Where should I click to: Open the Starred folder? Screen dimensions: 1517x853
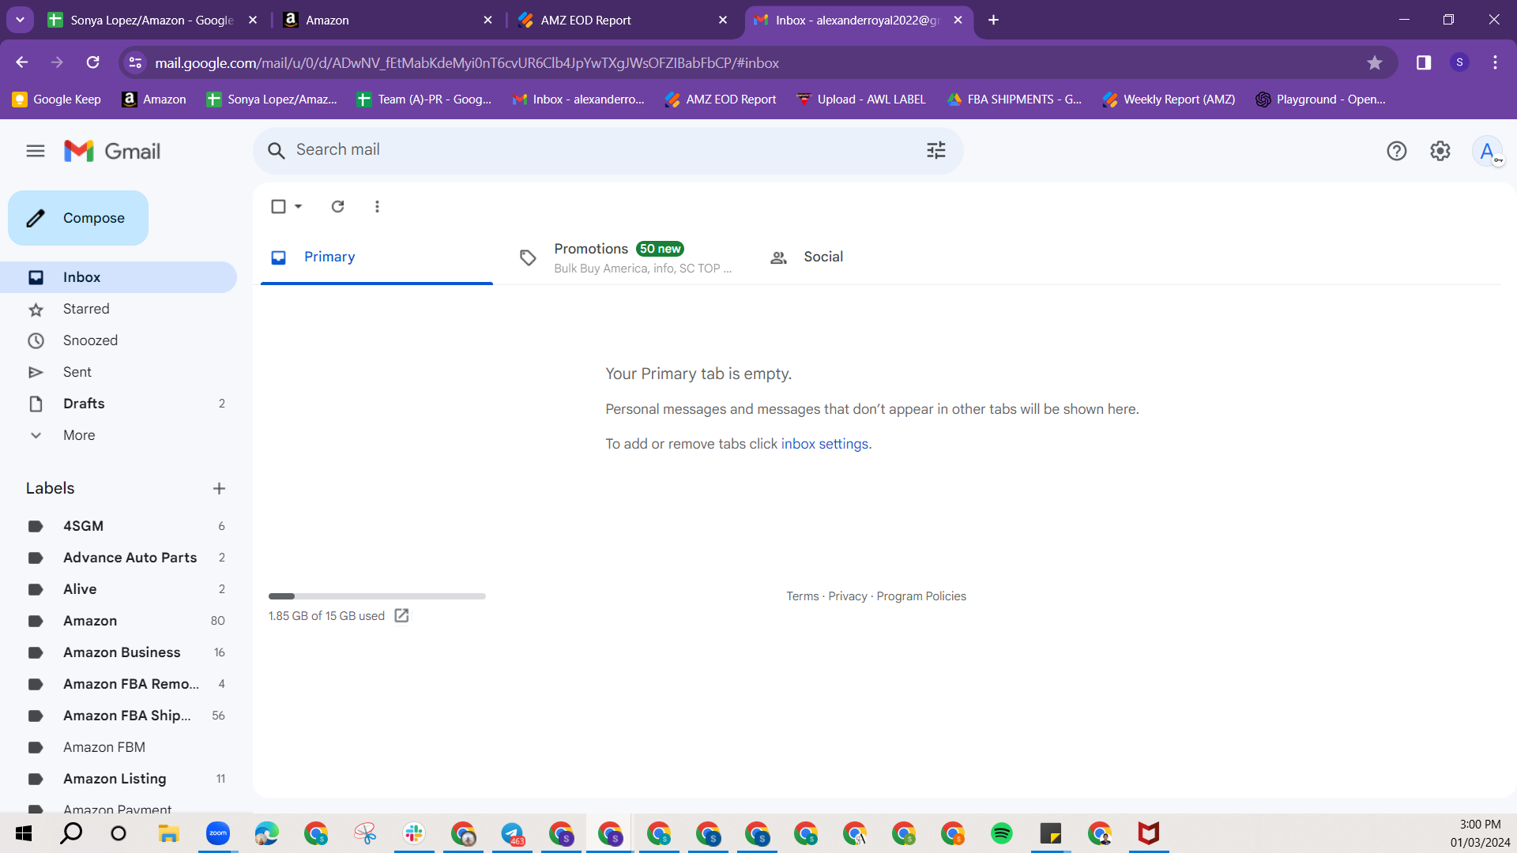[119, 309]
